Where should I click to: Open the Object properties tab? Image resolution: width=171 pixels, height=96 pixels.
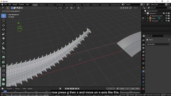click(x=143, y=68)
